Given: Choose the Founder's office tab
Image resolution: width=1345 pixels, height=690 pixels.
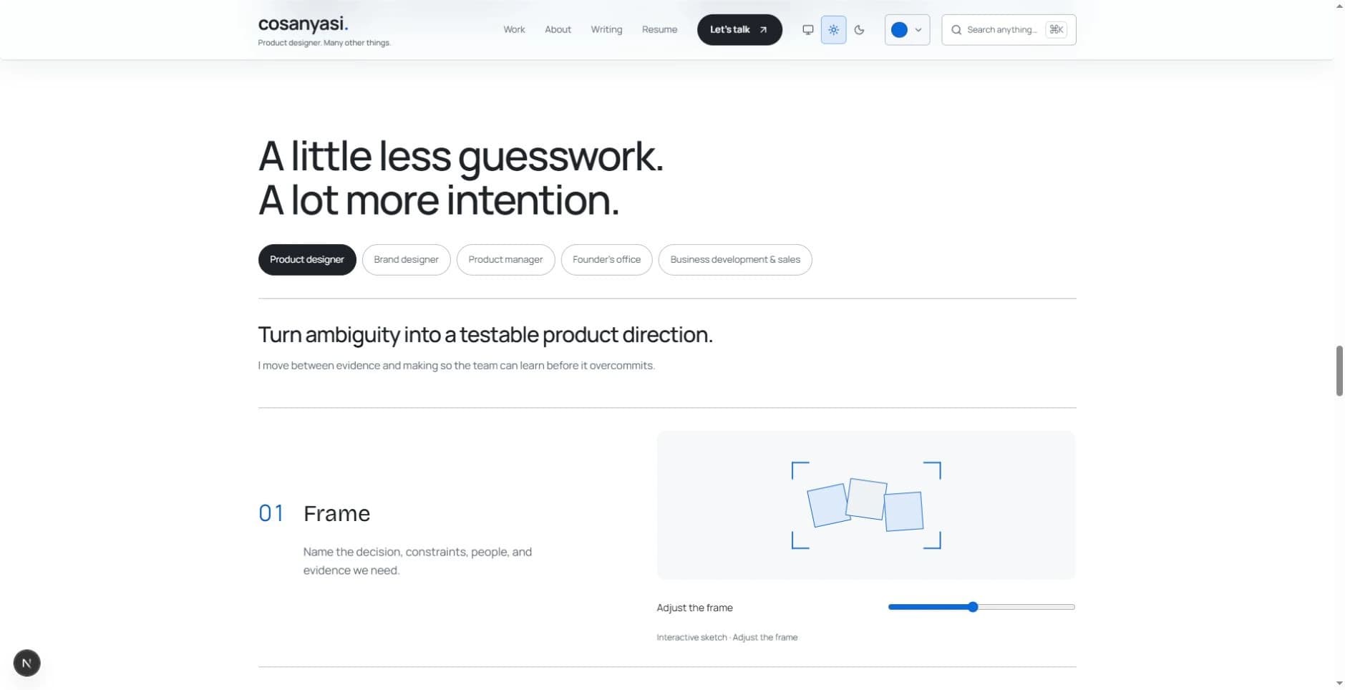Looking at the screenshot, I should [x=606, y=260].
